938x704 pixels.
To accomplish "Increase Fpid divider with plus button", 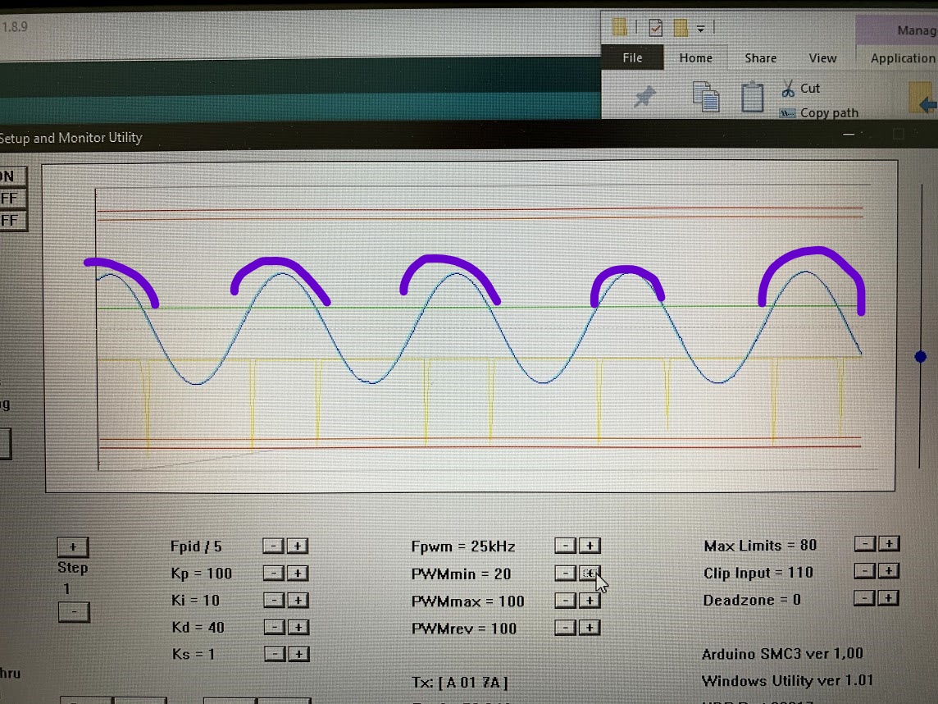I will [x=298, y=546].
